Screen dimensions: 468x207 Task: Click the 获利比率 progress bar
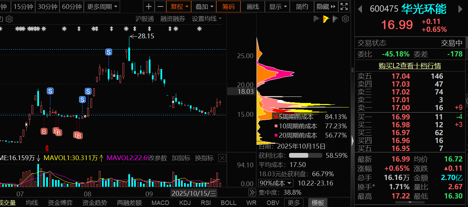coord(305,155)
